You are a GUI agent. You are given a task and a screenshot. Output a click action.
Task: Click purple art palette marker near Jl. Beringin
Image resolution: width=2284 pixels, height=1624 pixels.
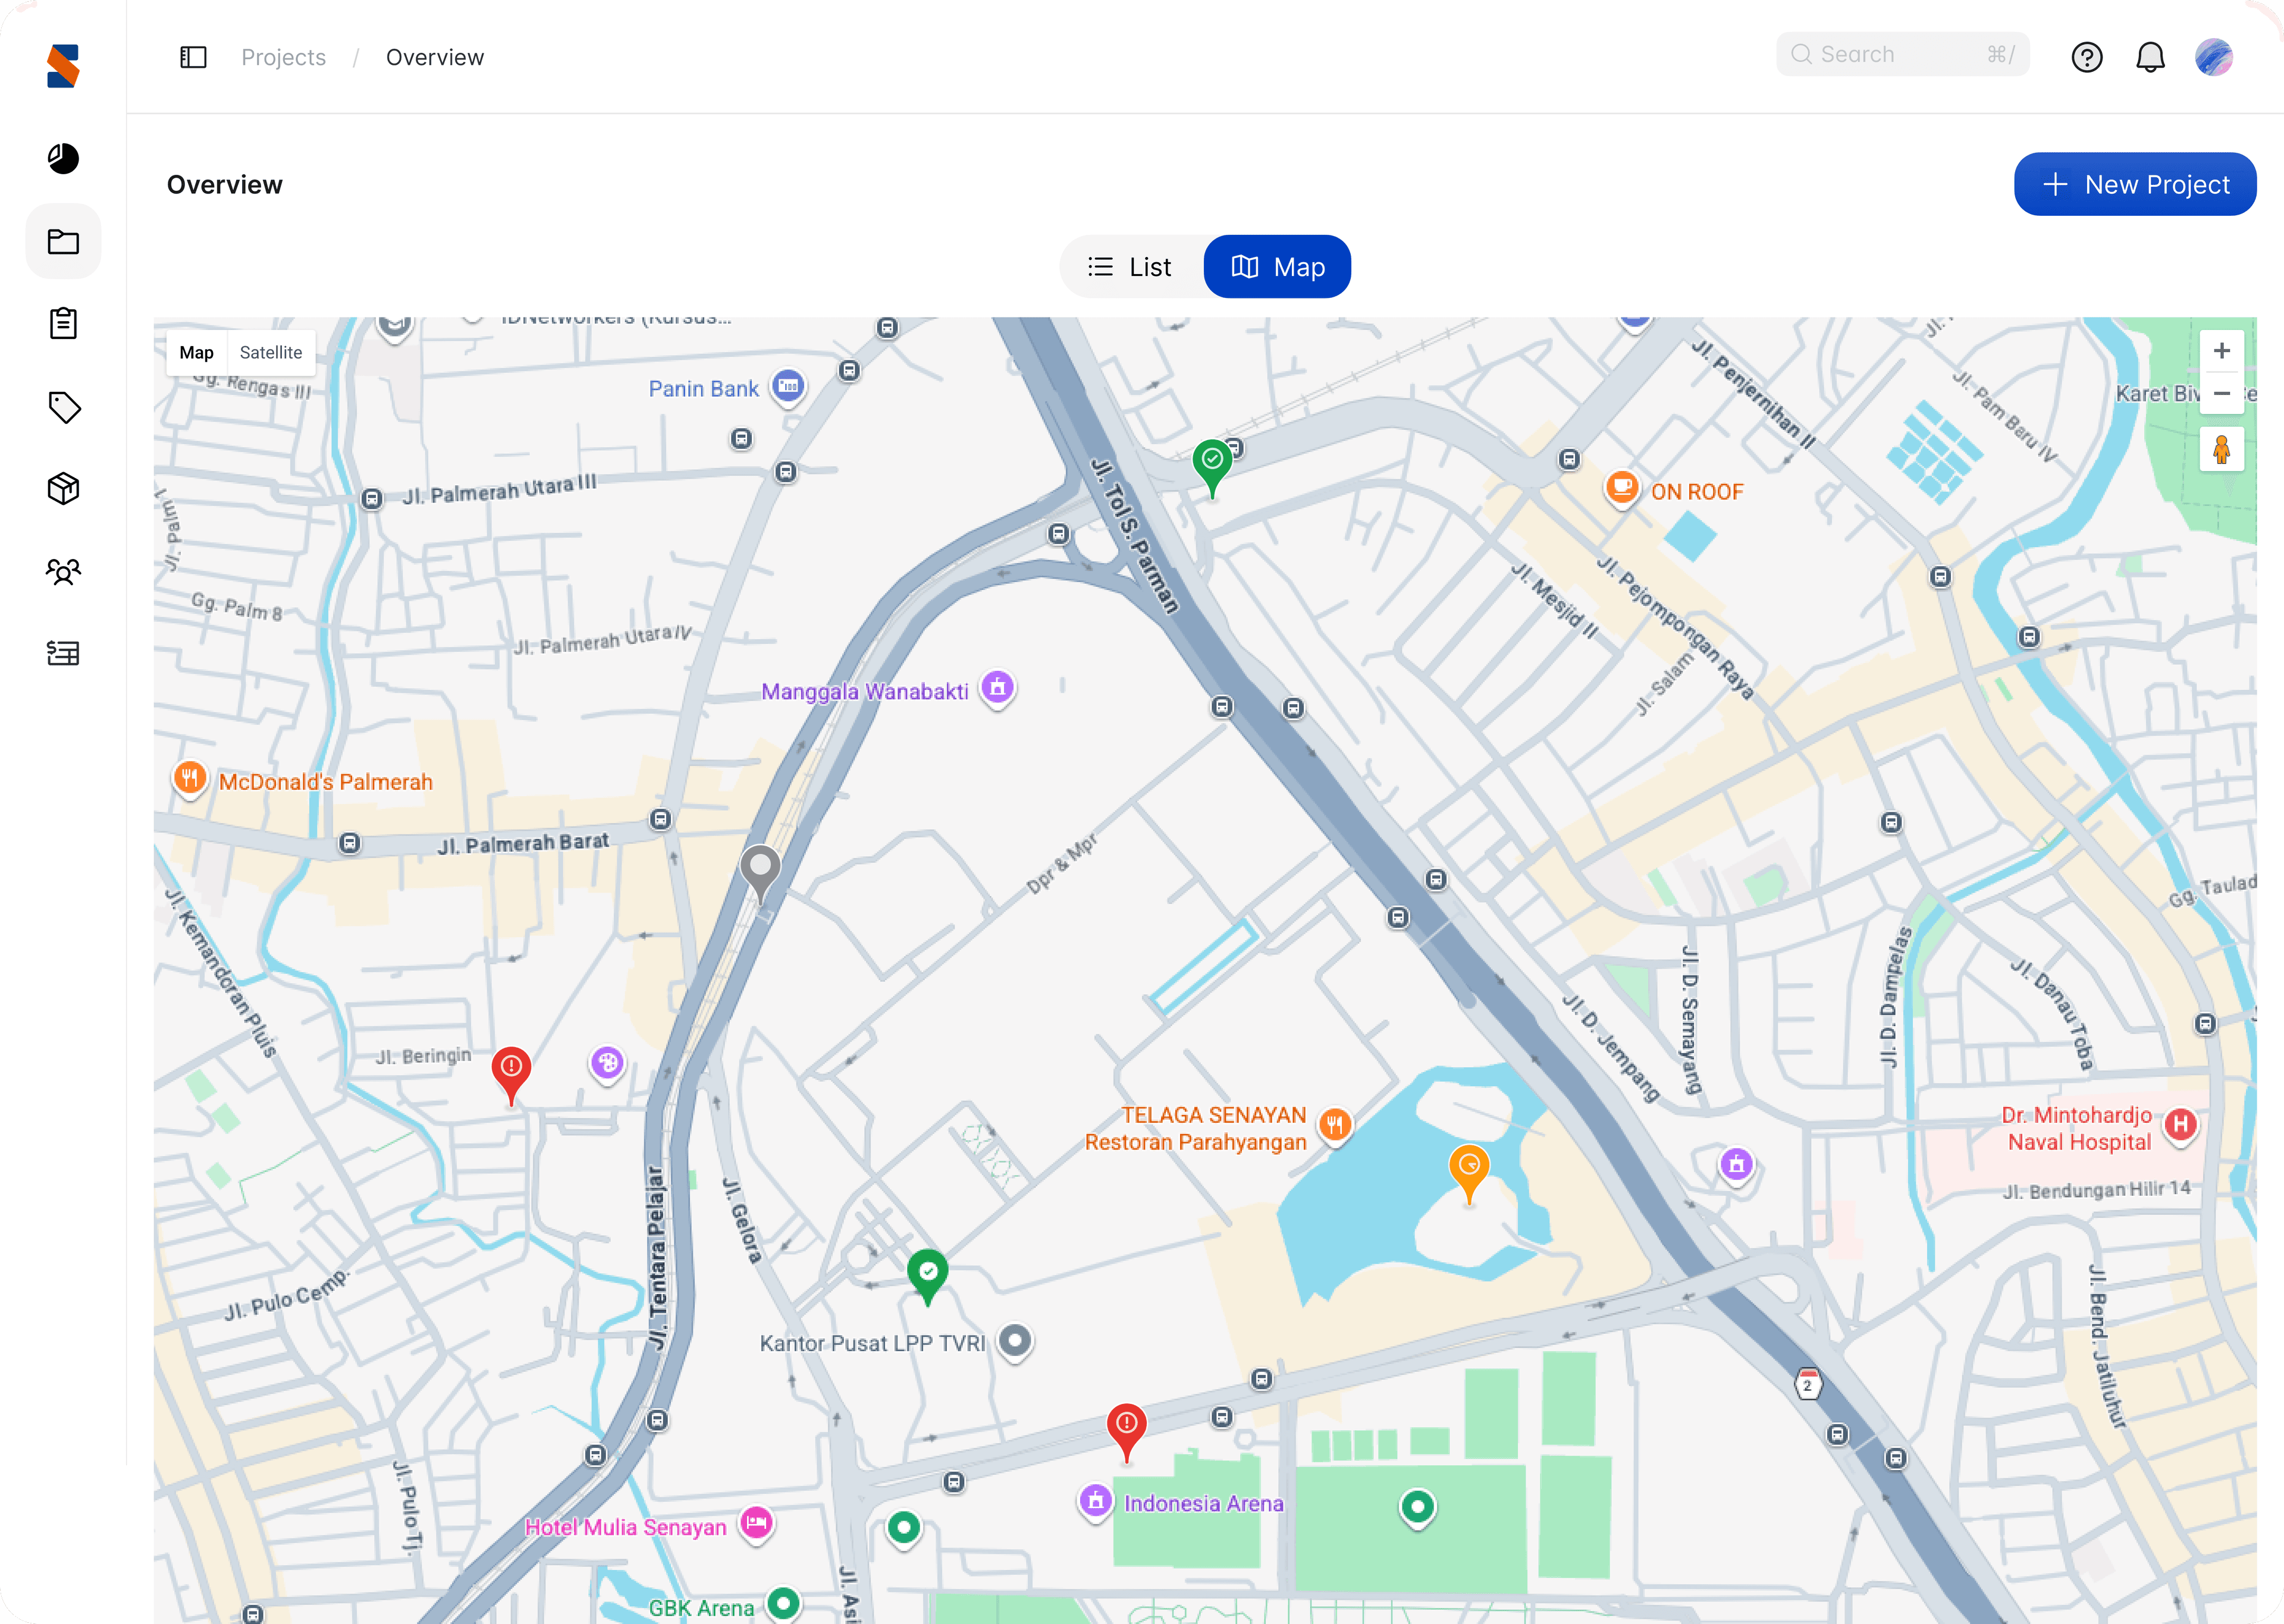(607, 1063)
